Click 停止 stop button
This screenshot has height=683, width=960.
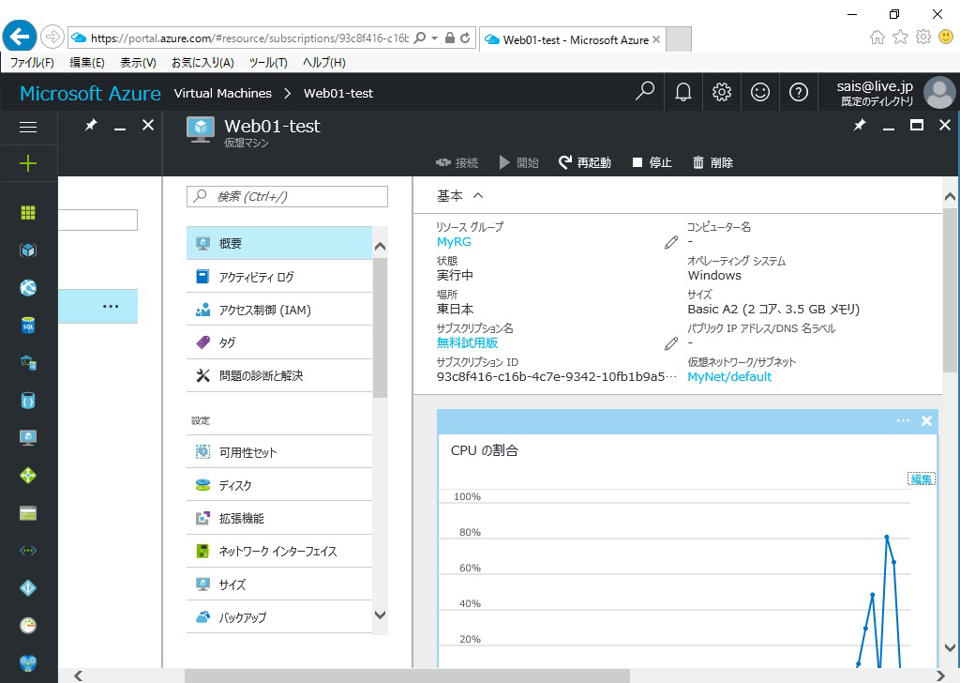[x=652, y=162]
